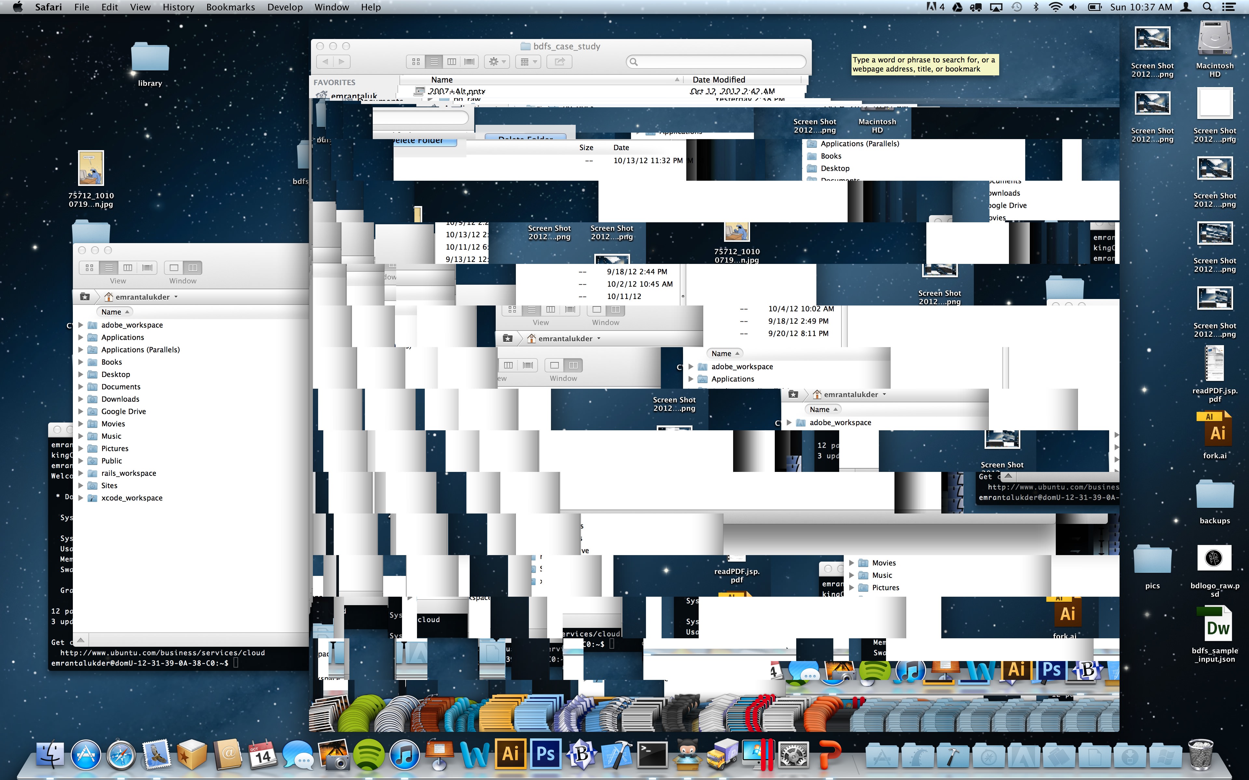The width and height of the screenshot is (1249, 780).
Task: Click Cover Flow view in bdfs_case_study toolbar
Action: [469, 62]
